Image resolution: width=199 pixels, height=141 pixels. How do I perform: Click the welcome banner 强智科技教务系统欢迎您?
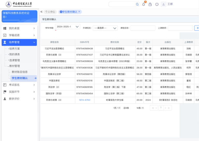pyautogui.click(x=19, y=16)
